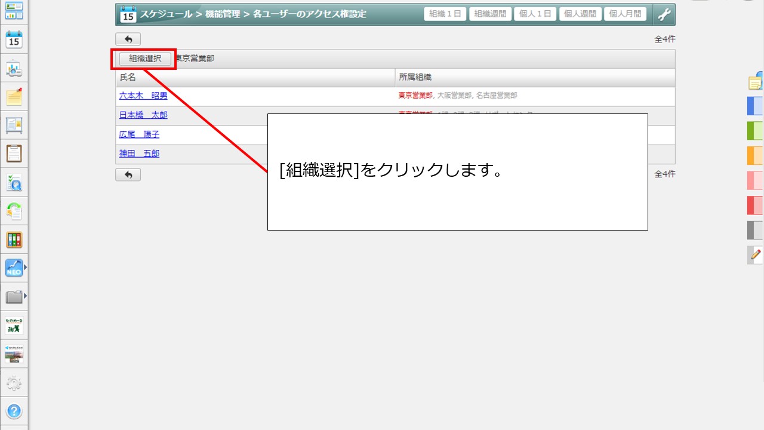The height and width of the screenshot is (430, 764).
Task: Click the blue help question mark icon
Action: click(x=14, y=411)
